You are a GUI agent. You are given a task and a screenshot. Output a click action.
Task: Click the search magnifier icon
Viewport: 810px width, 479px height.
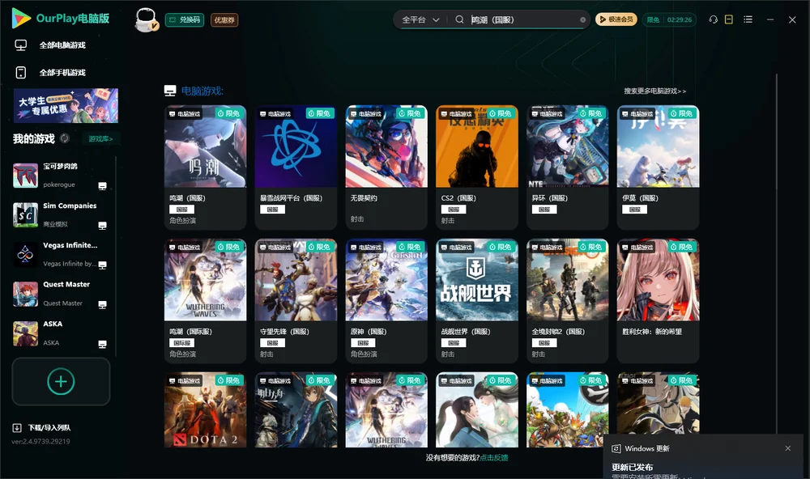click(459, 19)
